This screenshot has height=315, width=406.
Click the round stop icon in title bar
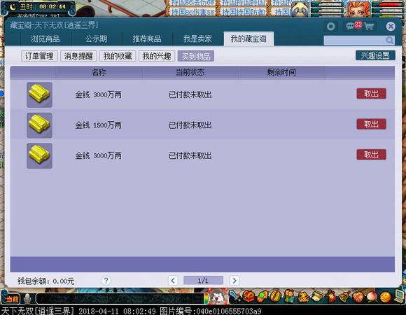point(330,26)
